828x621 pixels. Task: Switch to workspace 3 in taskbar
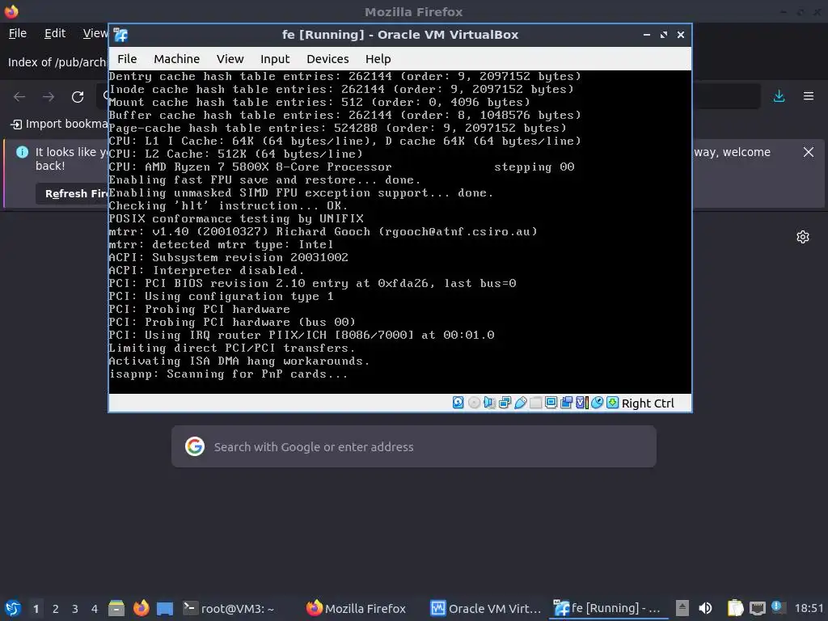pos(75,609)
